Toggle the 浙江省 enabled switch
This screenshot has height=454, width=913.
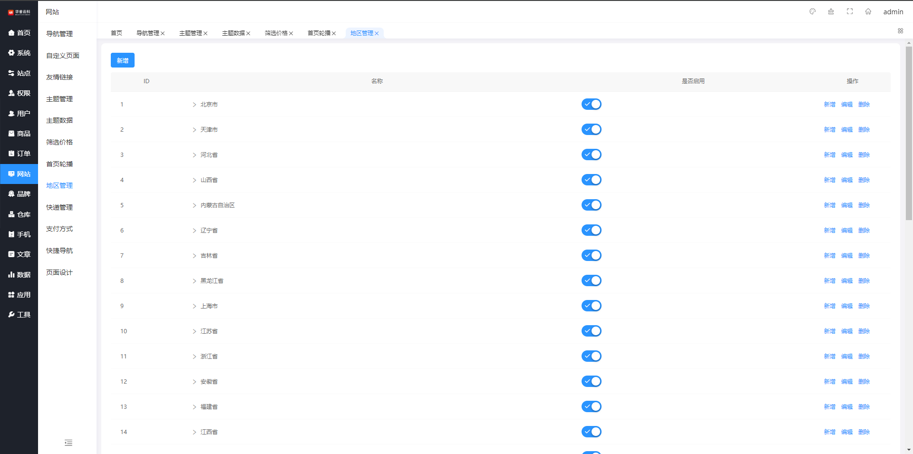point(591,356)
